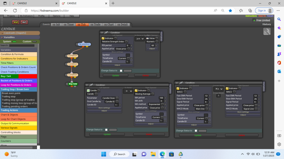Image resolution: width=284 pixels, height=159 pixels.
Task: Tick the checkbox next to RSI period
Action: [x=132, y=45]
